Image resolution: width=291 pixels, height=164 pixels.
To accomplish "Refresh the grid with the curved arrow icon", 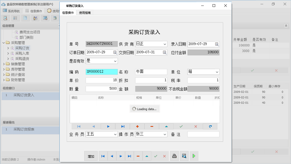I will coord(210,126).
